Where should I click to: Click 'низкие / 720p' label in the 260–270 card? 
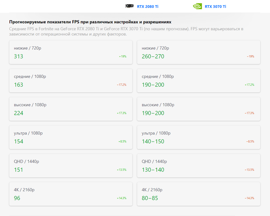[155, 48]
